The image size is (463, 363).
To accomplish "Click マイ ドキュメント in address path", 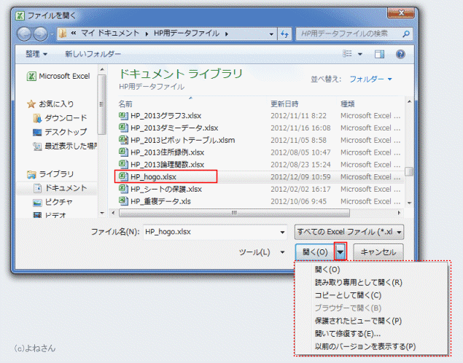I will coord(110,34).
